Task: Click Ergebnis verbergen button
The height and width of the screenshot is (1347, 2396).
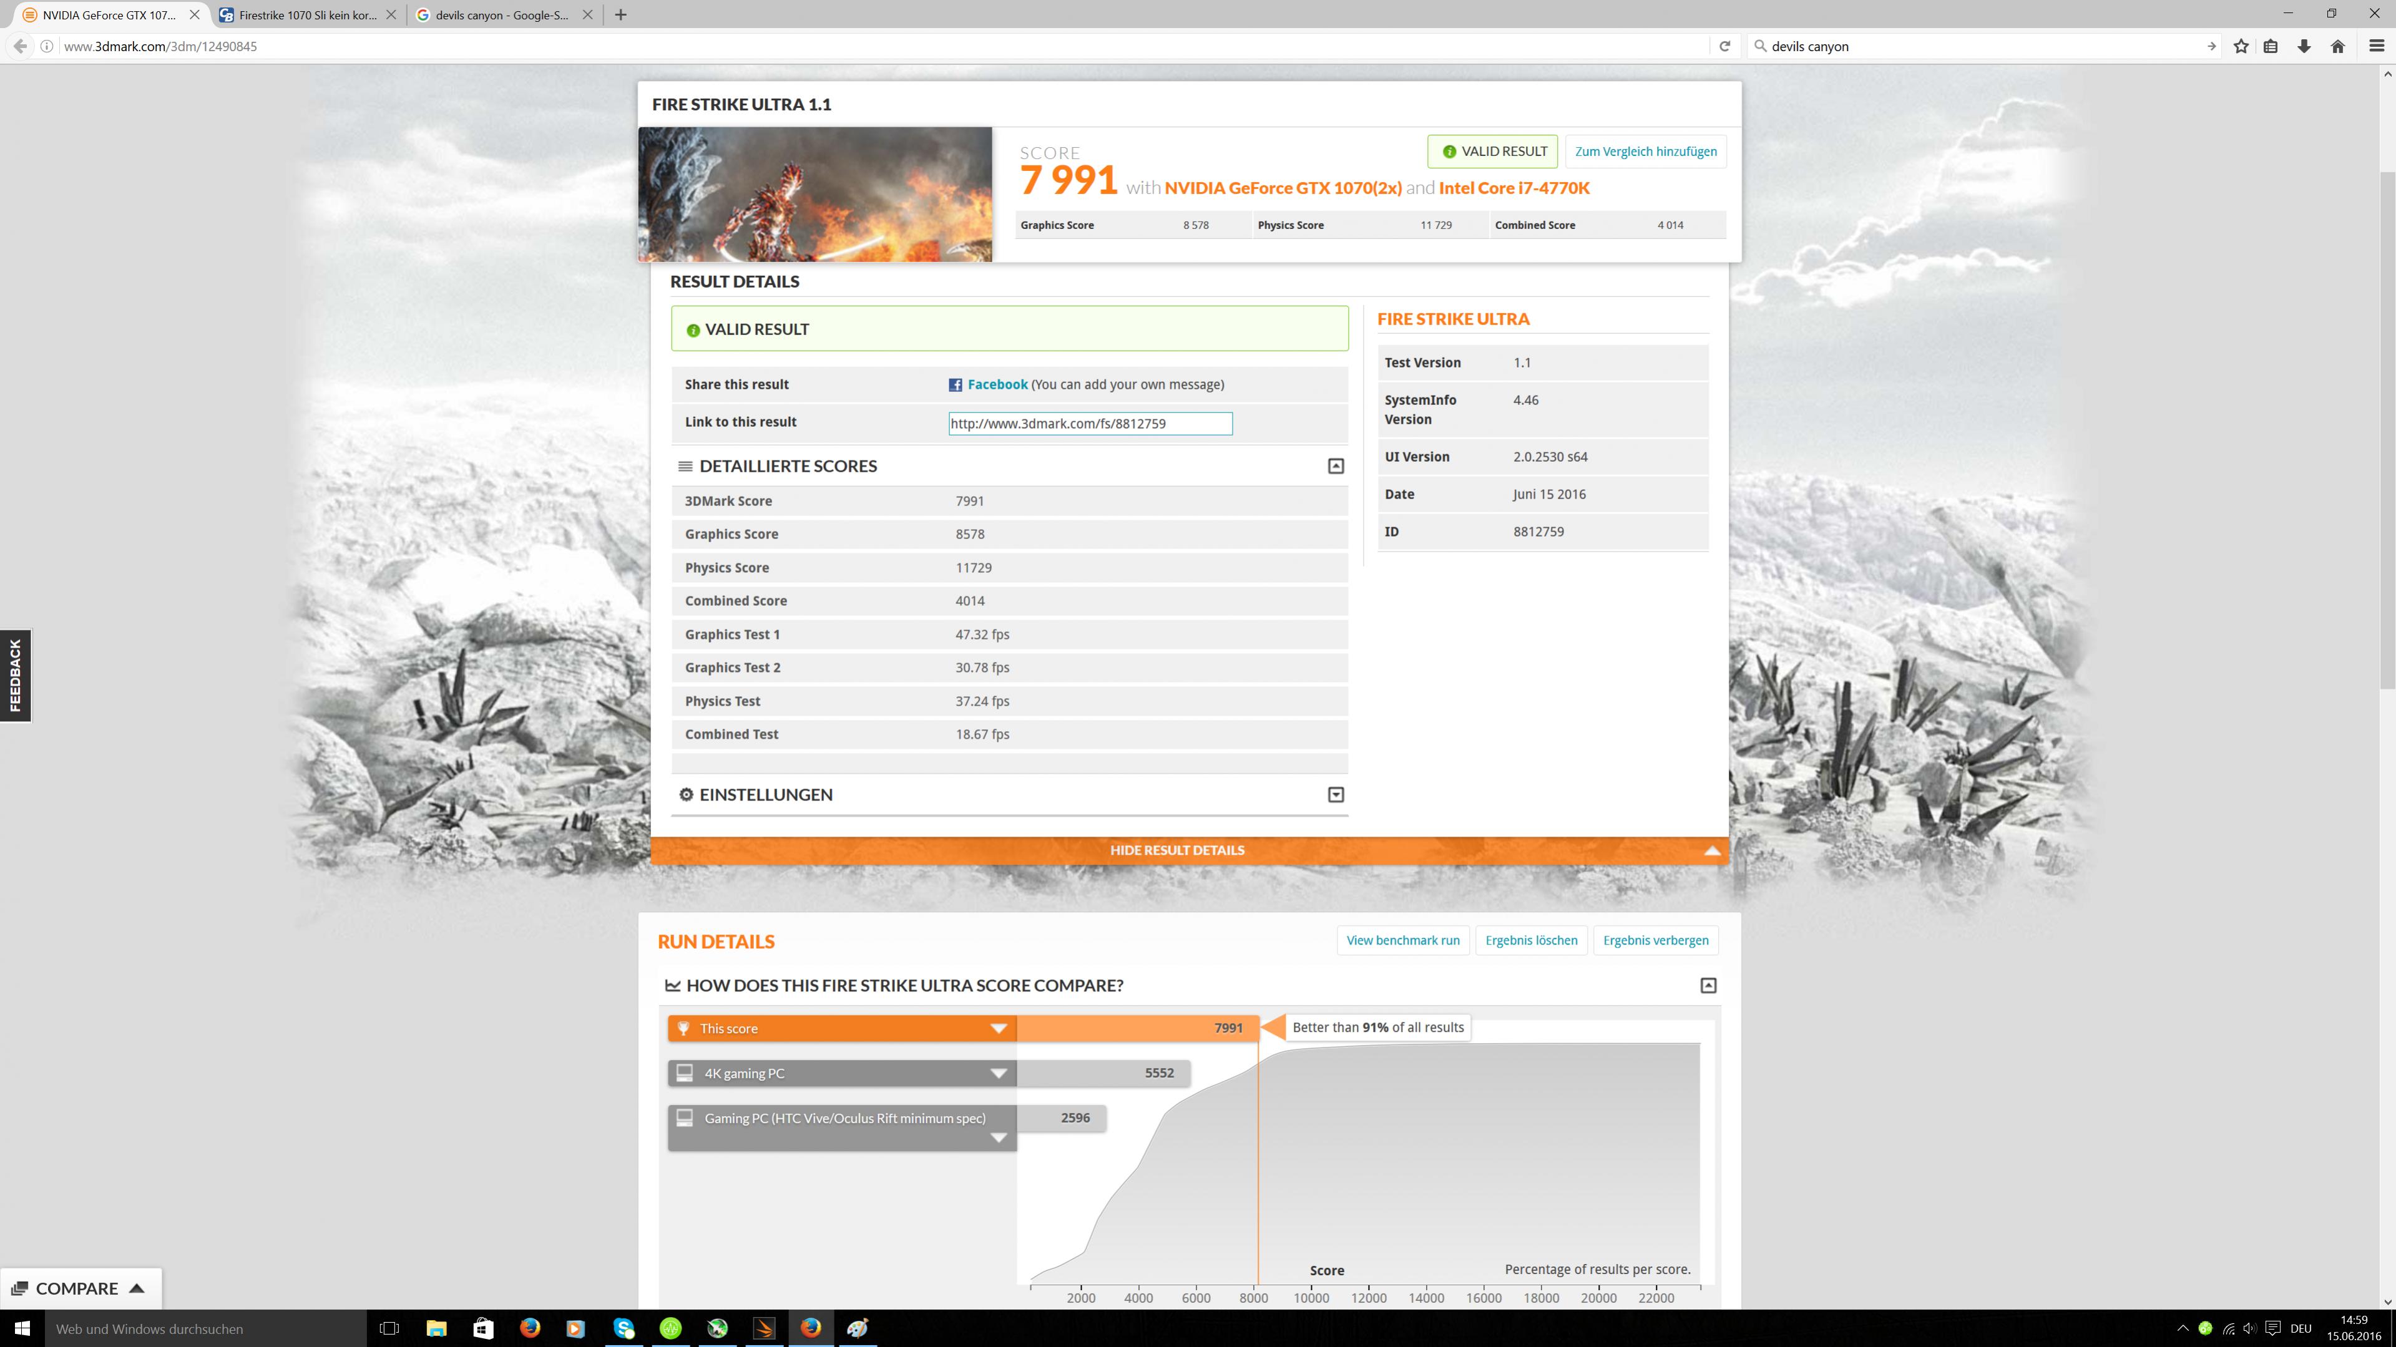Action: pos(1656,941)
